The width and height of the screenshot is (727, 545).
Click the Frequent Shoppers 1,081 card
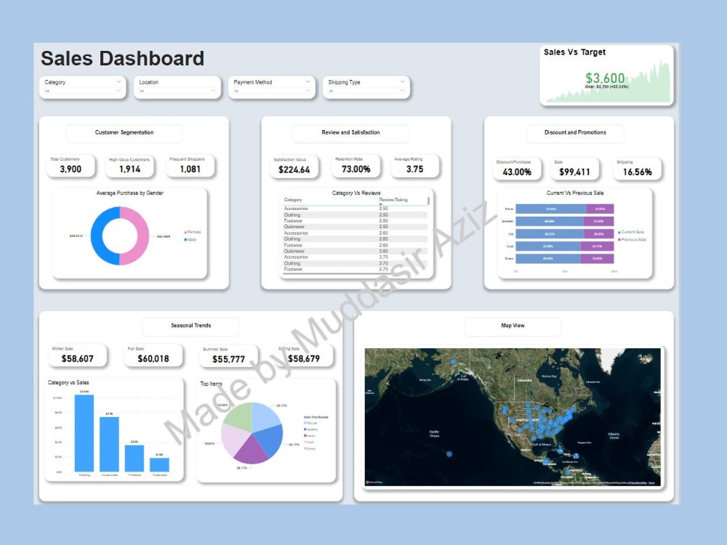pos(190,166)
